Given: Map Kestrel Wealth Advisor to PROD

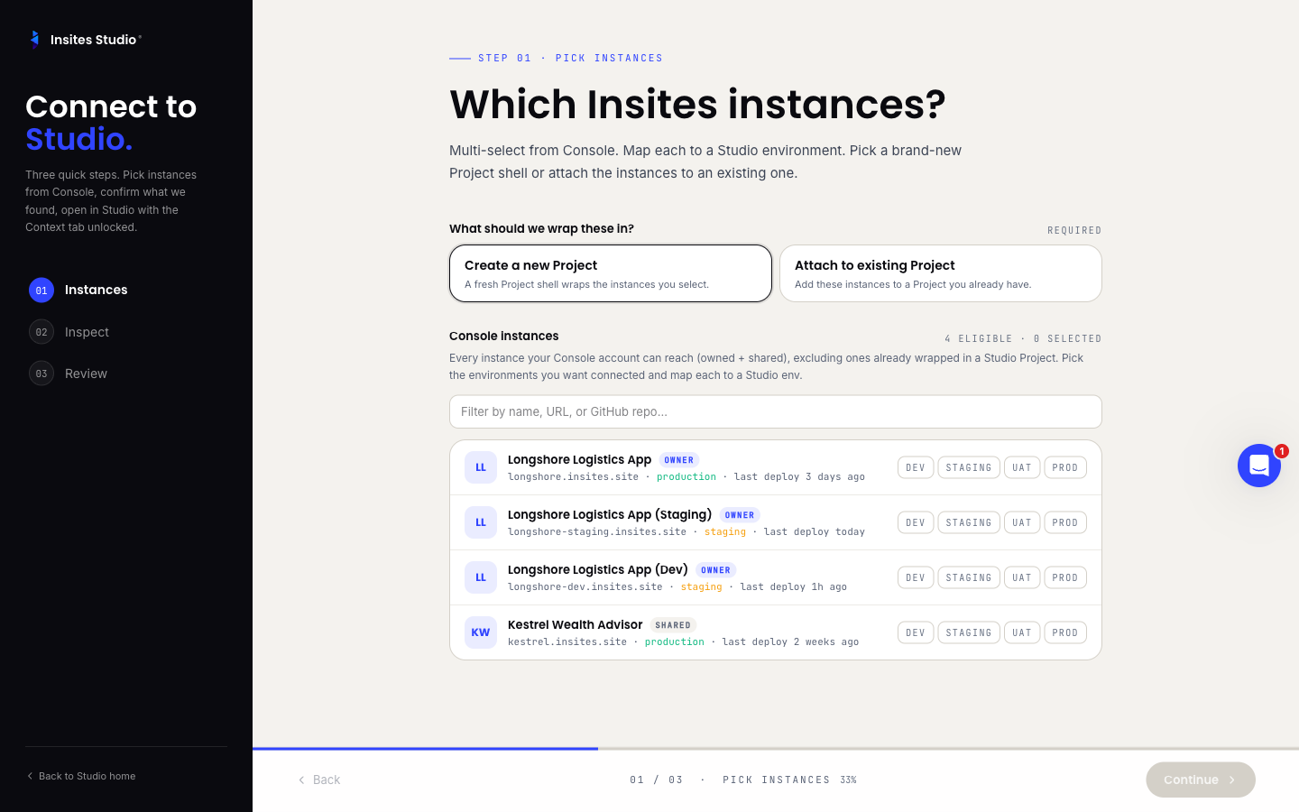Looking at the screenshot, I should coord(1065,632).
